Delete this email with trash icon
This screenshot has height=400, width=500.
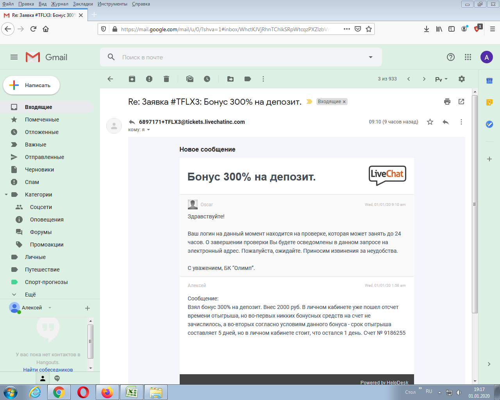[166, 79]
